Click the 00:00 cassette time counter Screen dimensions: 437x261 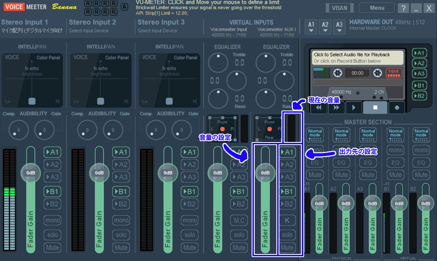(357, 73)
